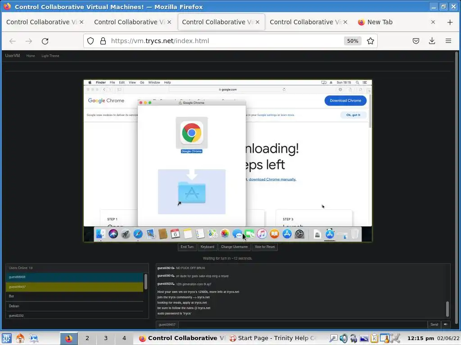The height and width of the screenshot is (345, 461).
Task: Click Vote for Reset button
Action: 265,247
